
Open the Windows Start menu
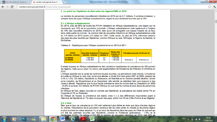4,119
